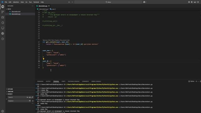Go back with the navigation arrow
The image size is (201, 113).
coord(69,2)
